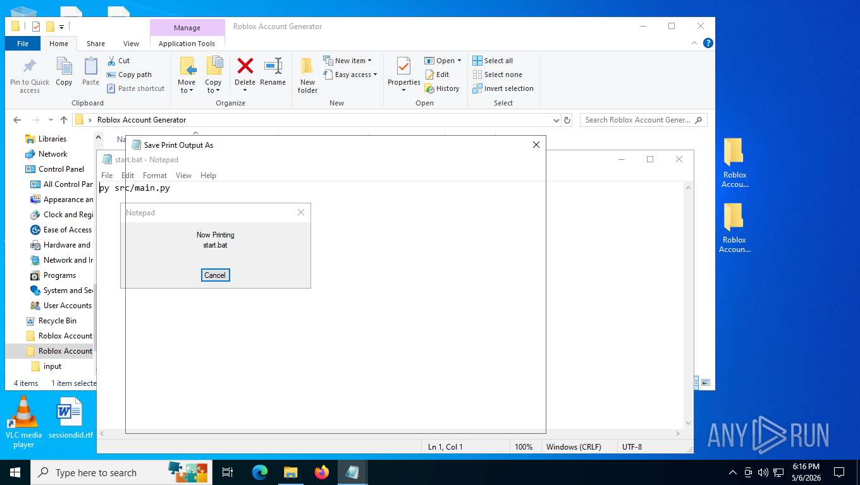Click the Manage contextual tab header
Image resolution: width=860 pixels, height=485 pixels.
tap(187, 28)
